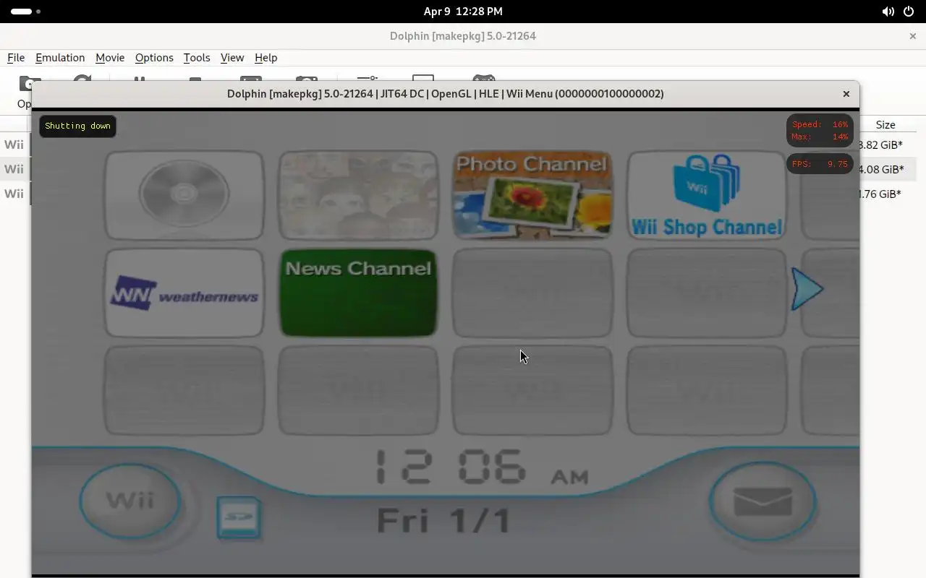Image resolution: width=926 pixels, height=578 pixels.
Task: Open the Help menu
Action: point(266,58)
